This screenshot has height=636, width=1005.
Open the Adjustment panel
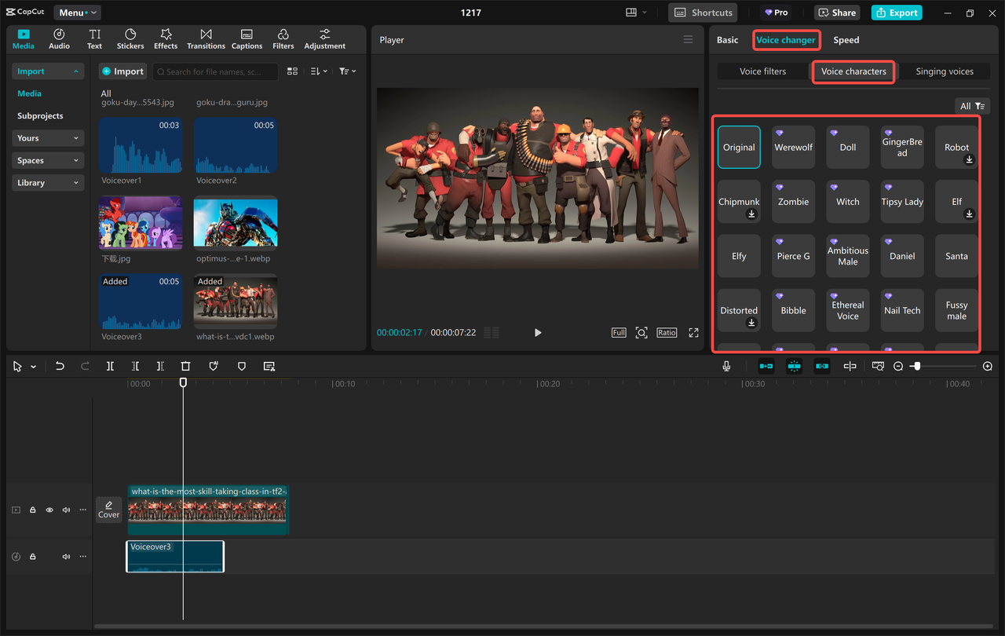(324, 38)
